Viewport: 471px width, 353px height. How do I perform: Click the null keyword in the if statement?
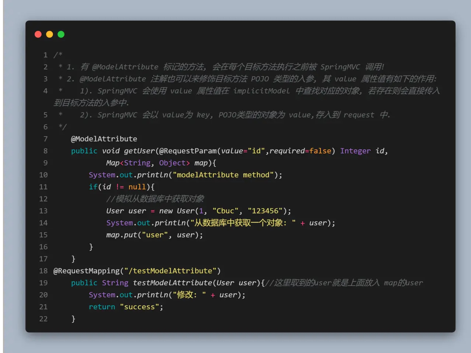click(137, 187)
